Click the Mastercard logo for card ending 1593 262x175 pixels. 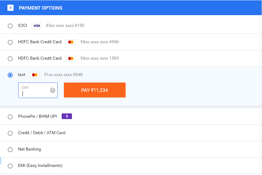[71, 58]
